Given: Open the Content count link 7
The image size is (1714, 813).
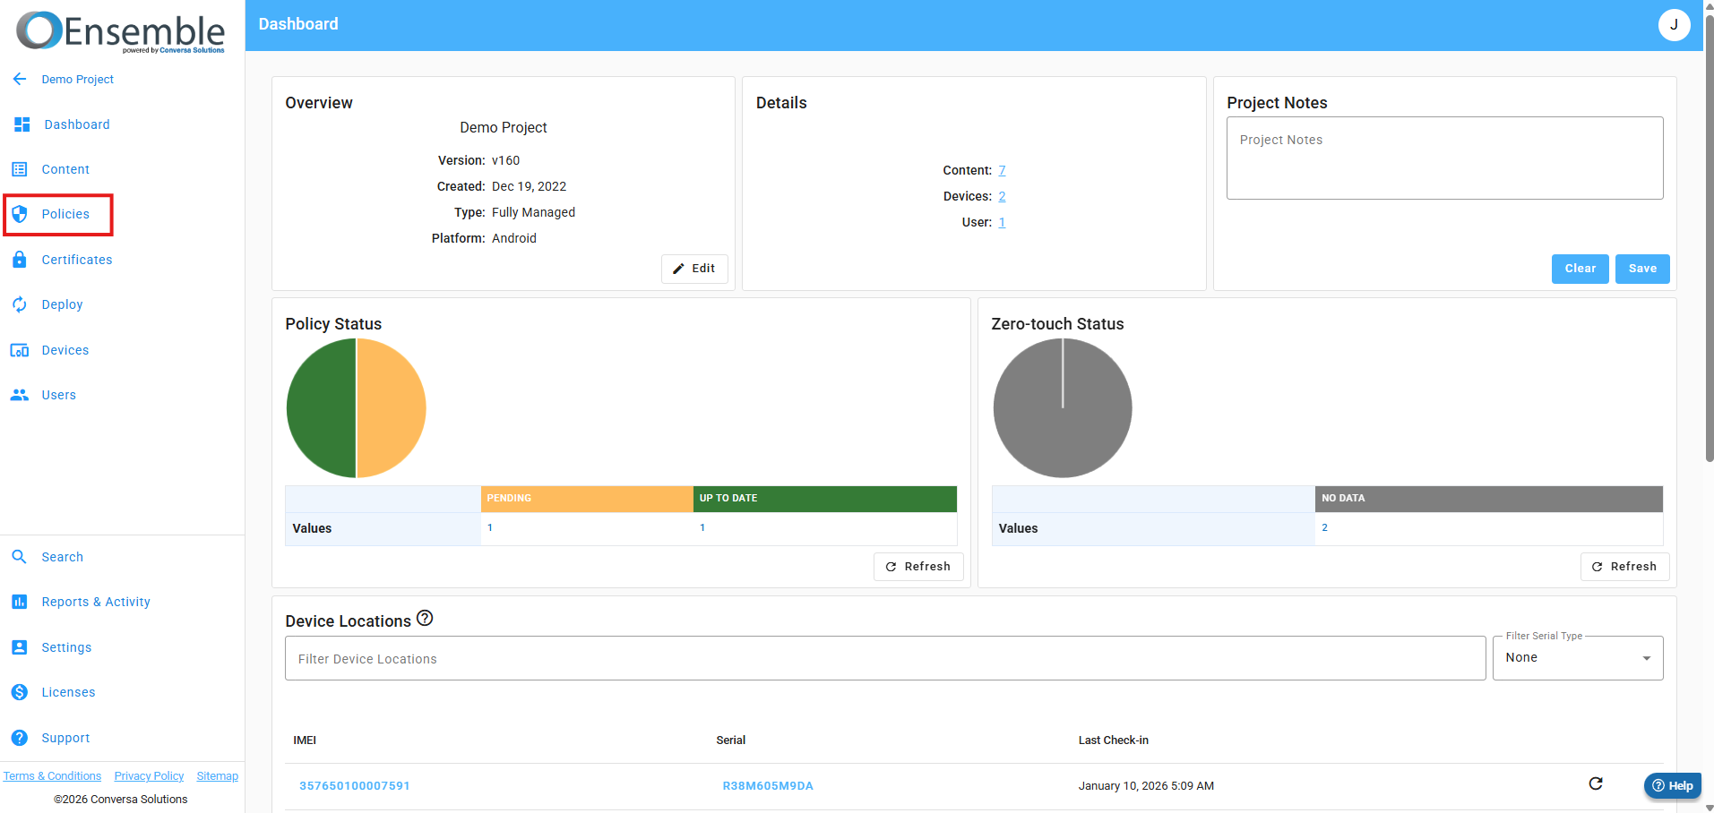Looking at the screenshot, I should pos(1002,170).
